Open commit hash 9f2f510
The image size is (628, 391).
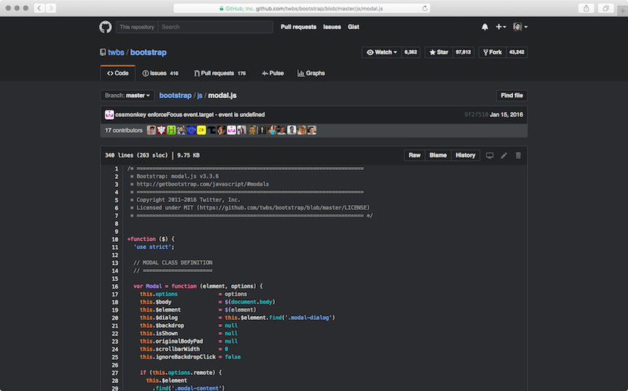[476, 115]
